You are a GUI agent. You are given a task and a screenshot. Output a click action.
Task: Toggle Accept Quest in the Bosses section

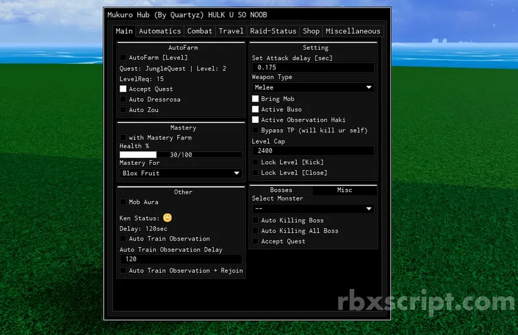(x=255, y=241)
